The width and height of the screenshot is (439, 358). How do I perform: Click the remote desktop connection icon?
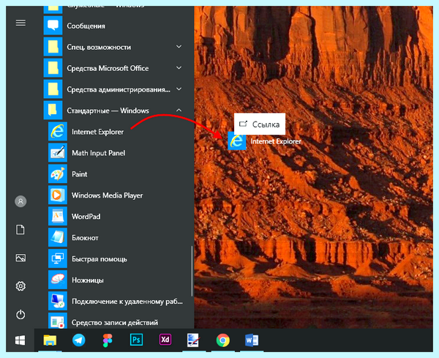tap(58, 301)
